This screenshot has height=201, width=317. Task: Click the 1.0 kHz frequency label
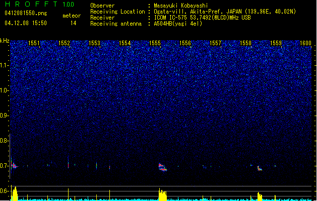click(4, 90)
